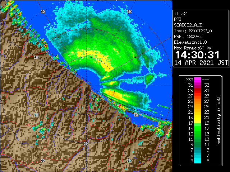Click the station name 'ilts2'
This screenshot has height=172, width=230.
point(180,14)
